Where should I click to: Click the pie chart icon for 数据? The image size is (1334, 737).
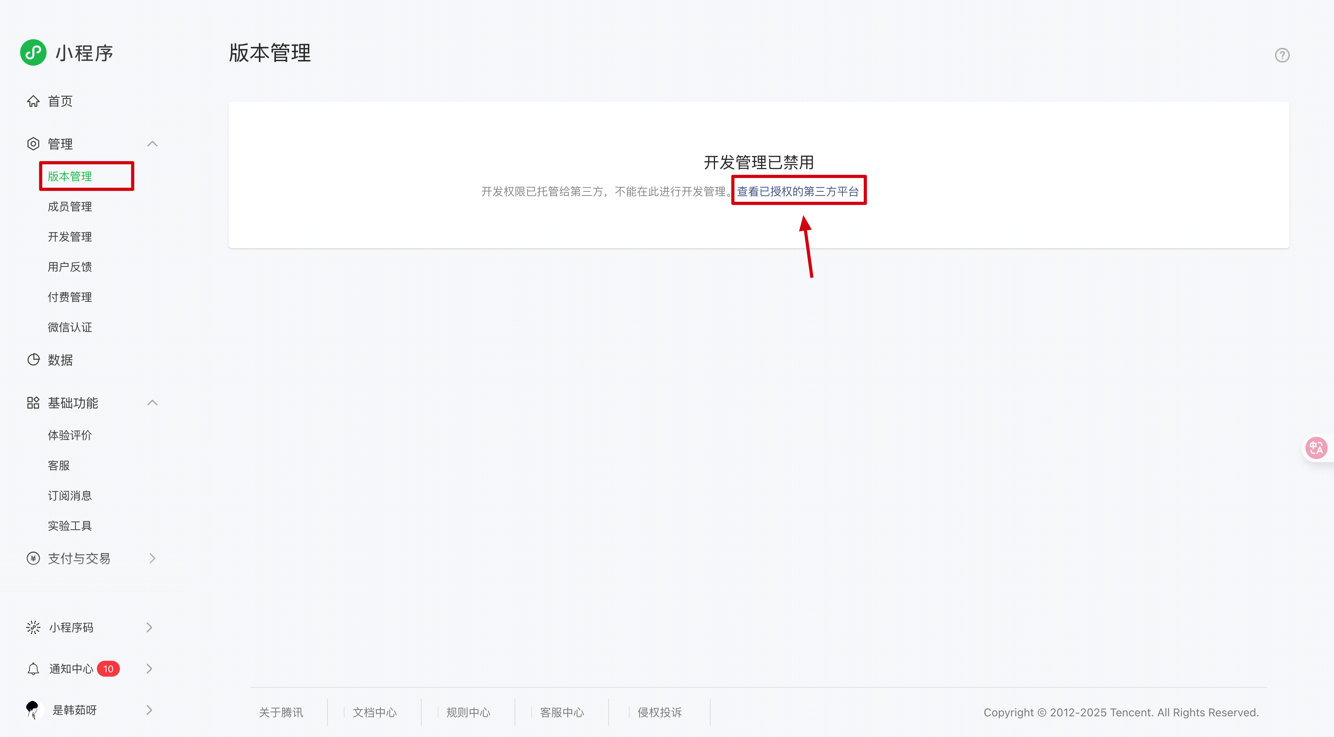click(33, 359)
